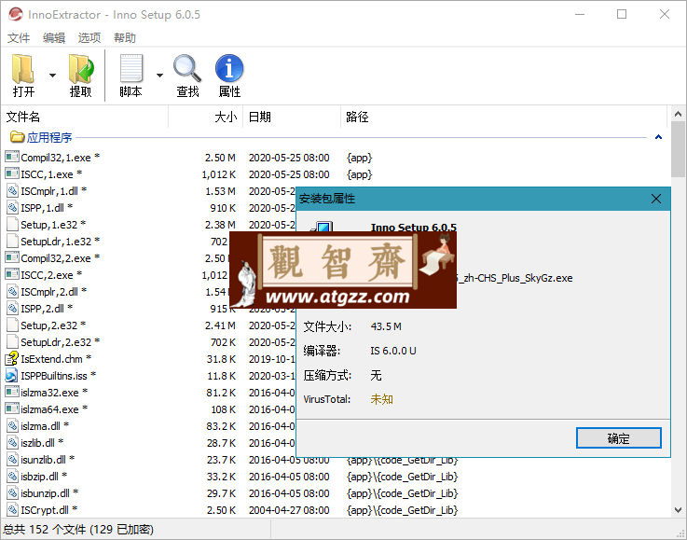Sort by the 大小 column header
The image size is (687, 540).
click(205, 117)
